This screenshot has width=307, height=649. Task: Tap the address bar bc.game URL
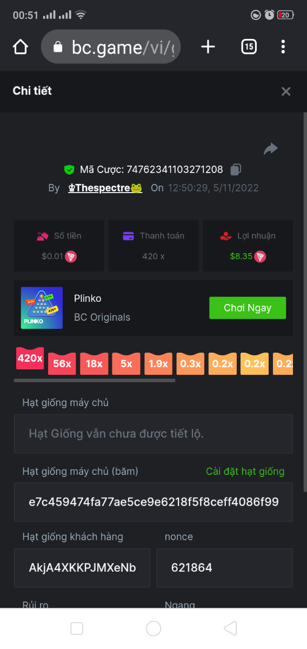coord(111,47)
